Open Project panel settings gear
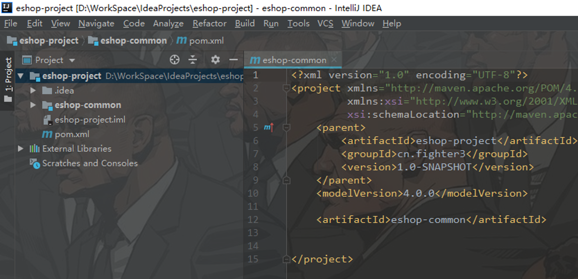The image size is (578, 279). (x=215, y=60)
